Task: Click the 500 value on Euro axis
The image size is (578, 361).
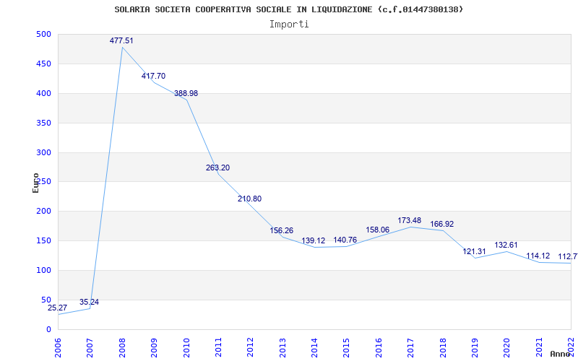Action: point(43,34)
